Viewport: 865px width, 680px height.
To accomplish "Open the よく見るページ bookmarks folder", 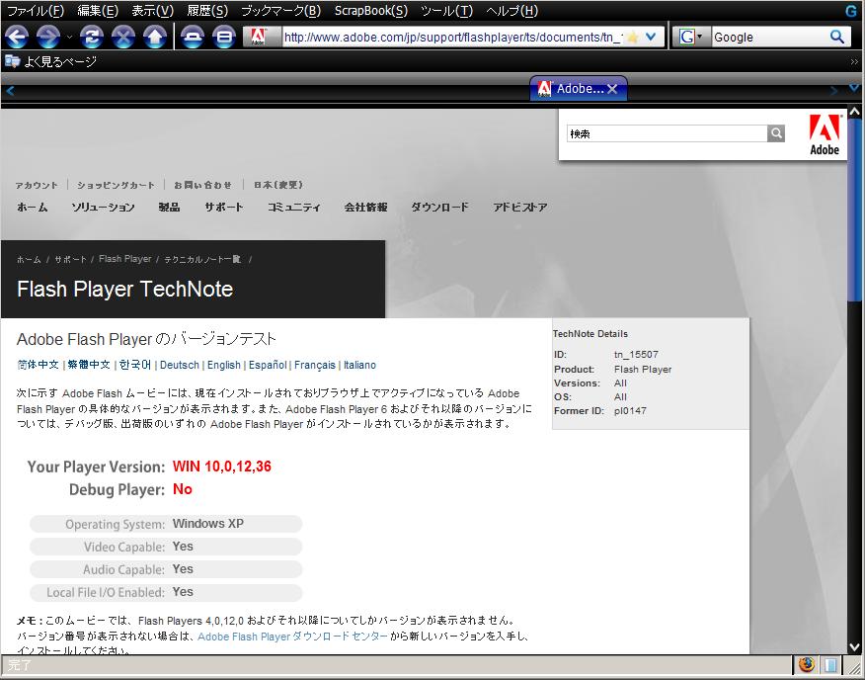I will [x=50, y=61].
